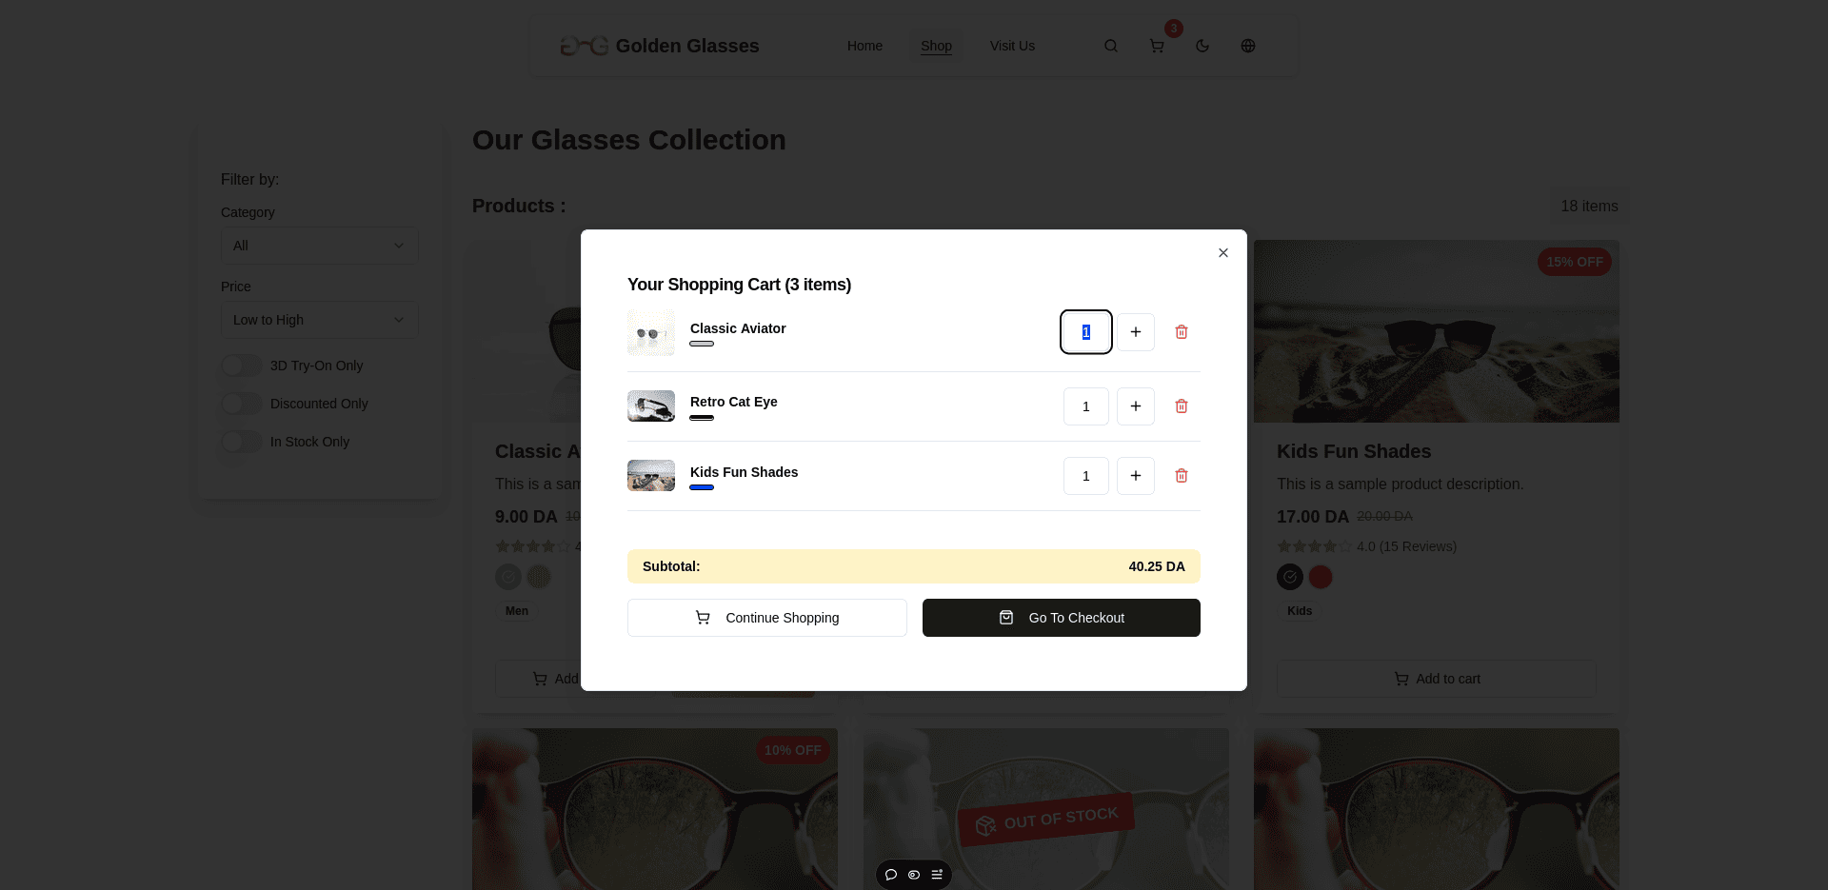
Task: Toggle dark mode with the moon icon
Action: 1202,45
